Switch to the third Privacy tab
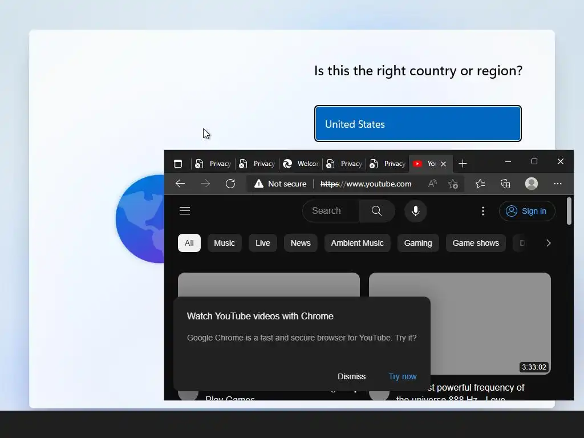584x438 pixels. (x=344, y=164)
